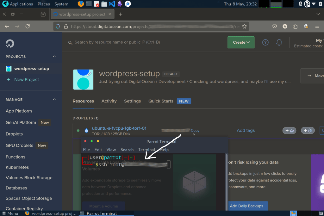Open the Pocket save icon in Firefox toolbar

274,26
